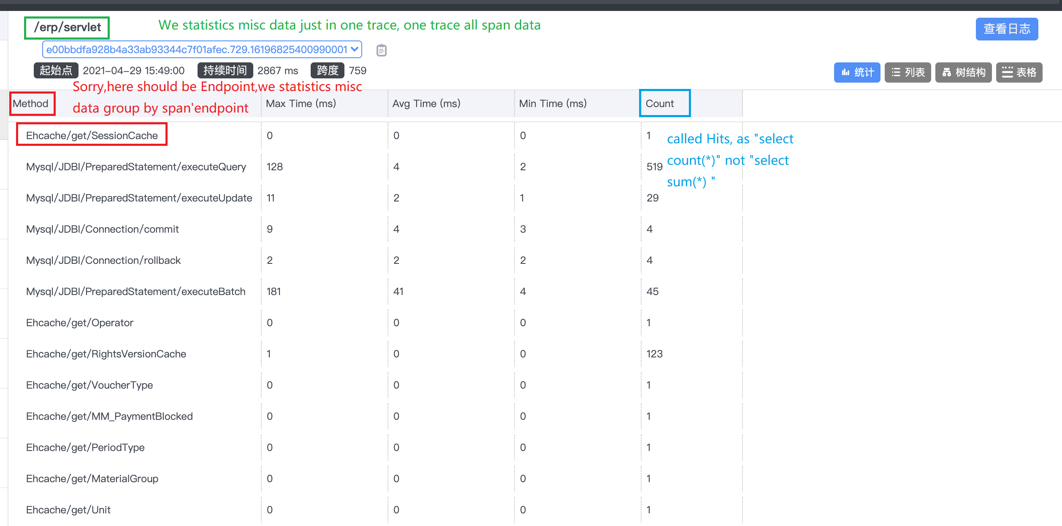Click the 查看日志 view logs button
This screenshot has width=1062, height=526.
1006,29
